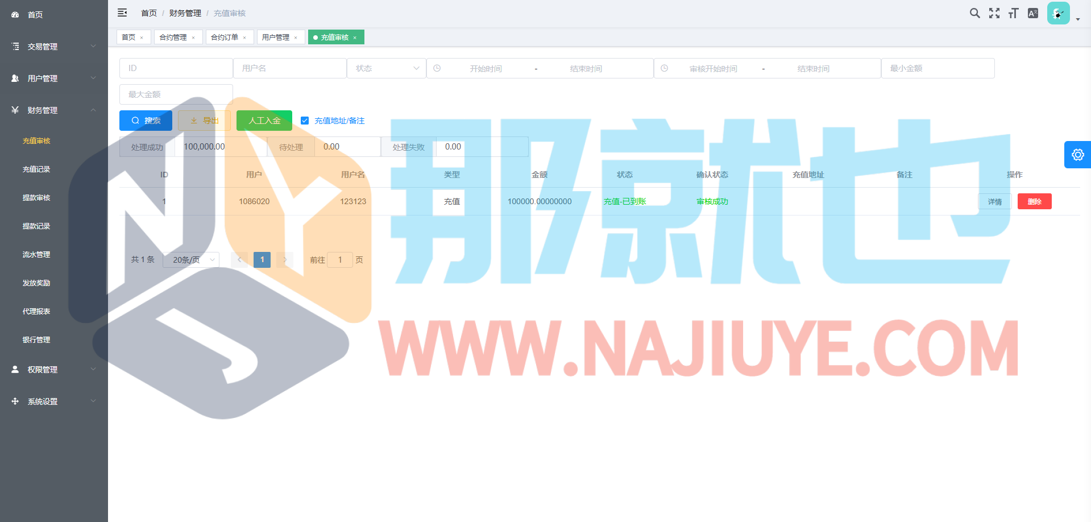
Task: Expand the 交易管理 sidebar menu
Action: click(x=54, y=47)
